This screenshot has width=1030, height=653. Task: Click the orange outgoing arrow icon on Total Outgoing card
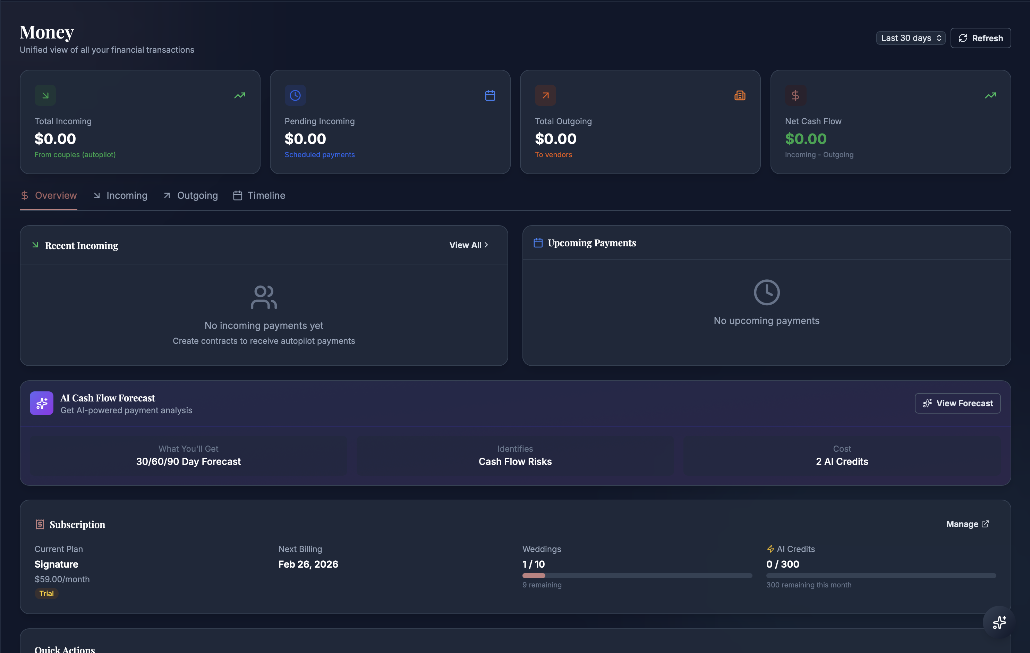click(545, 95)
